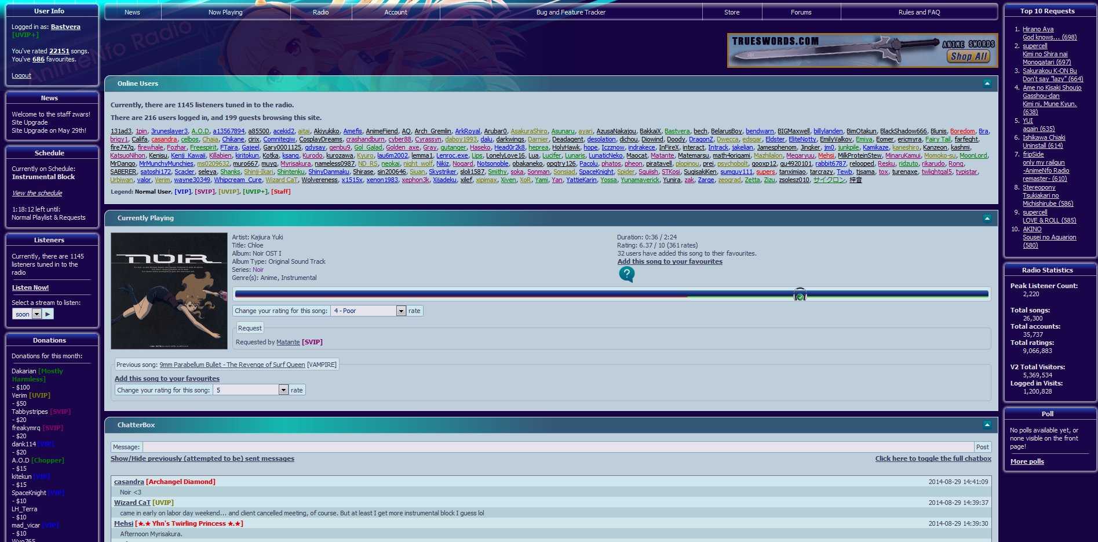The height and width of the screenshot is (542, 1098).
Task: Toggle the full chatbox link
Action: tap(933, 459)
